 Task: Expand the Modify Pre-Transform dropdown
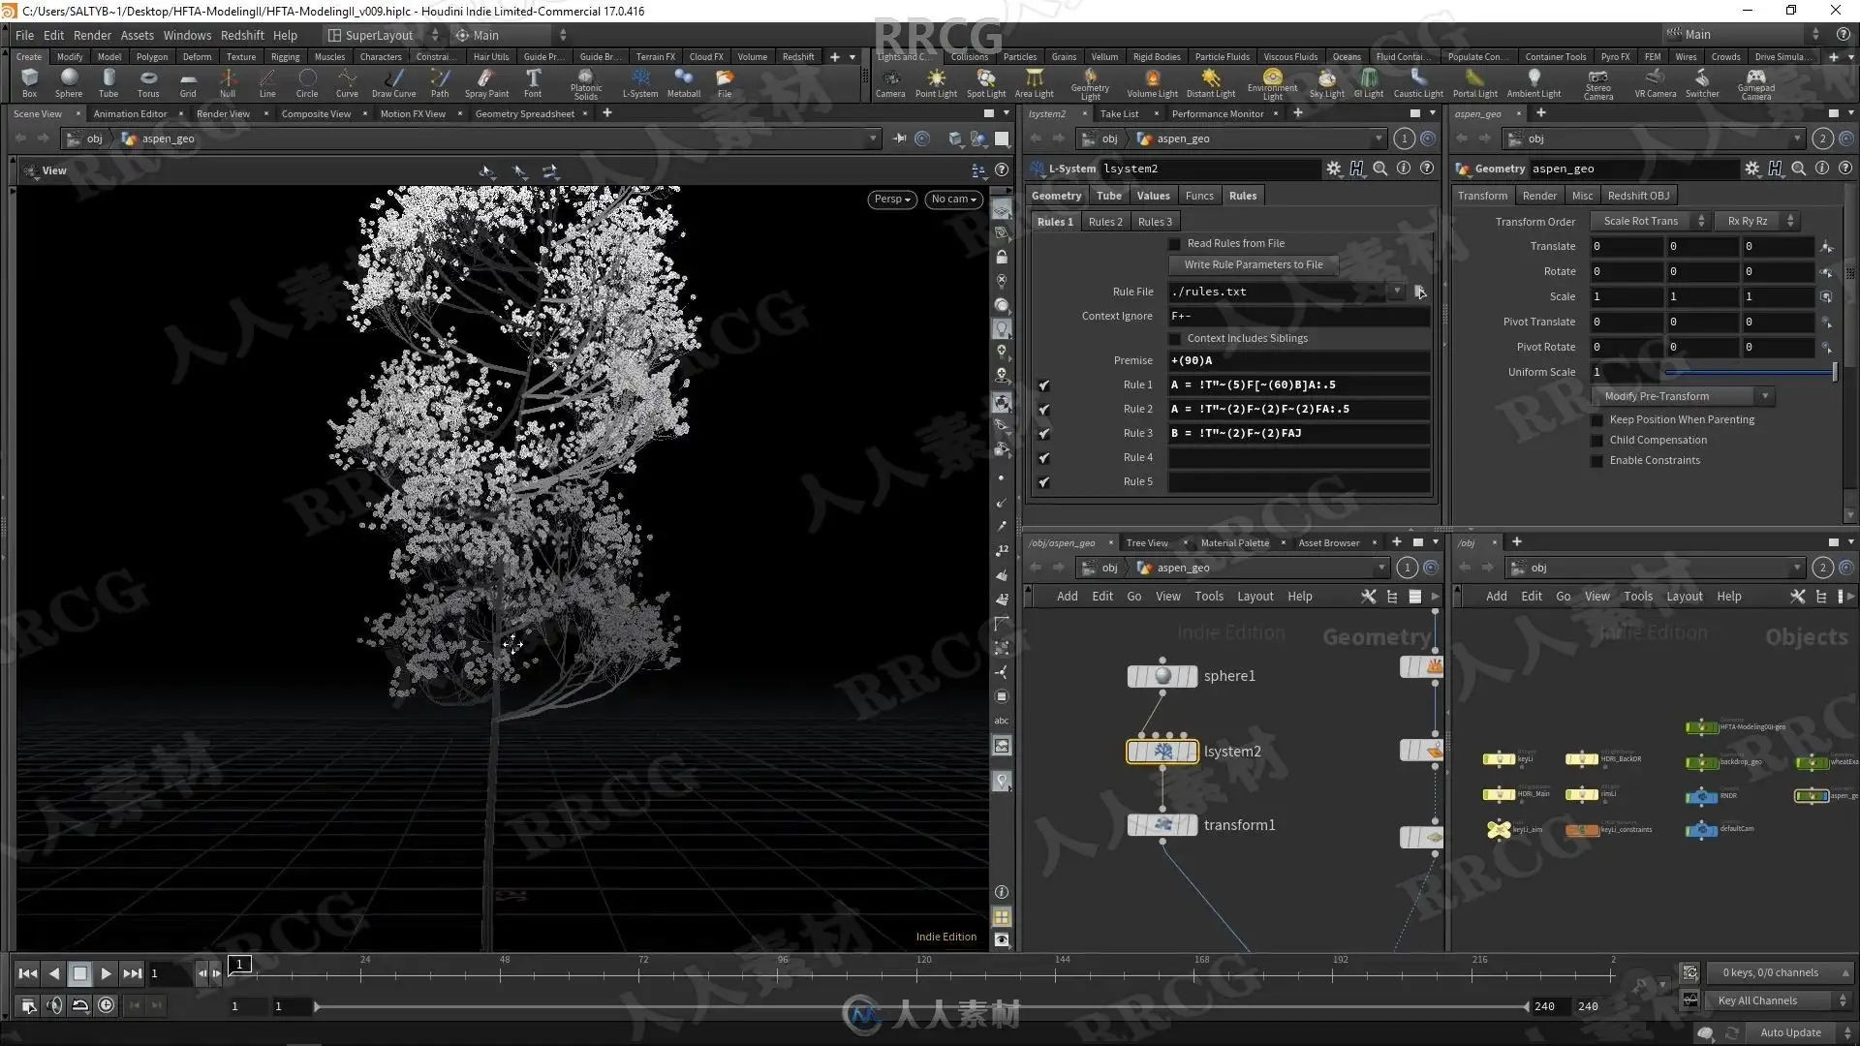pyautogui.click(x=1684, y=396)
